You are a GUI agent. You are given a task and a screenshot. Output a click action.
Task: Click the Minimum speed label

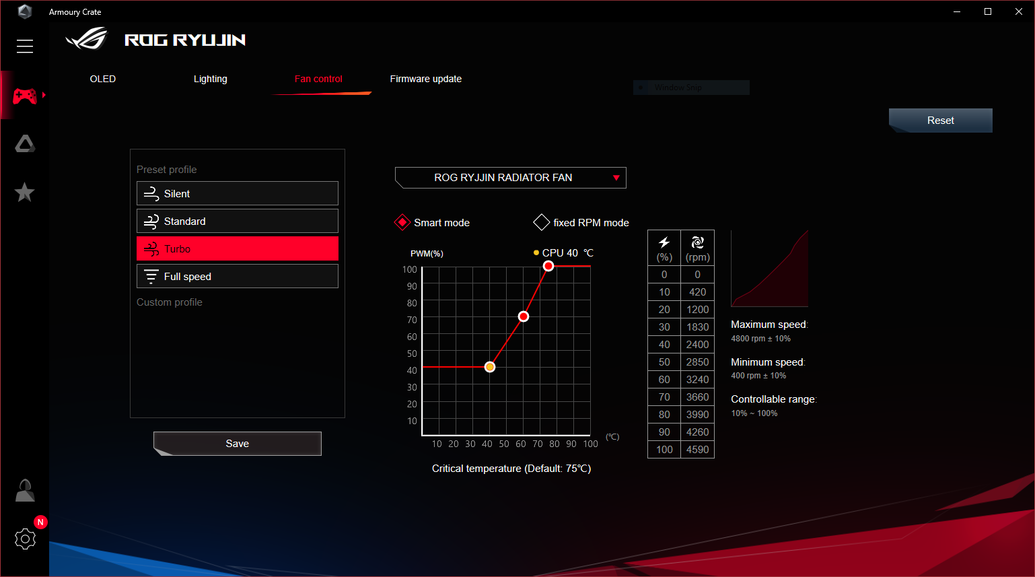tap(768, 362)
